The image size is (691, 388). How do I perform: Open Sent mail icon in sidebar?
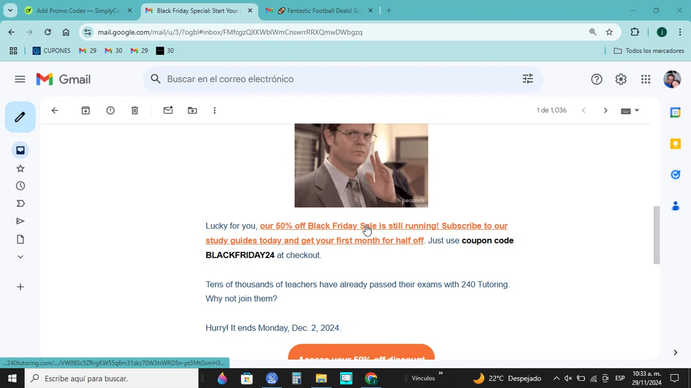click(x=20, y=221)
